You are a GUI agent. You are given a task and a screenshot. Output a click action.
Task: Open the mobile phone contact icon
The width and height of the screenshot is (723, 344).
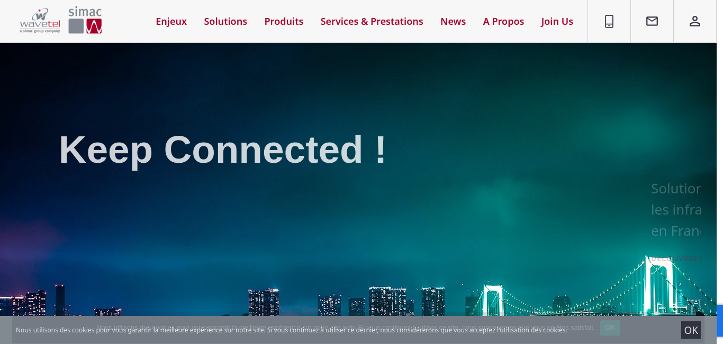(x=609, y=21)
